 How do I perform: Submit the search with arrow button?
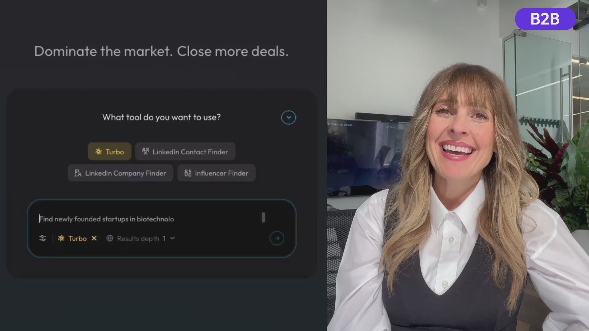coord(277,238)
